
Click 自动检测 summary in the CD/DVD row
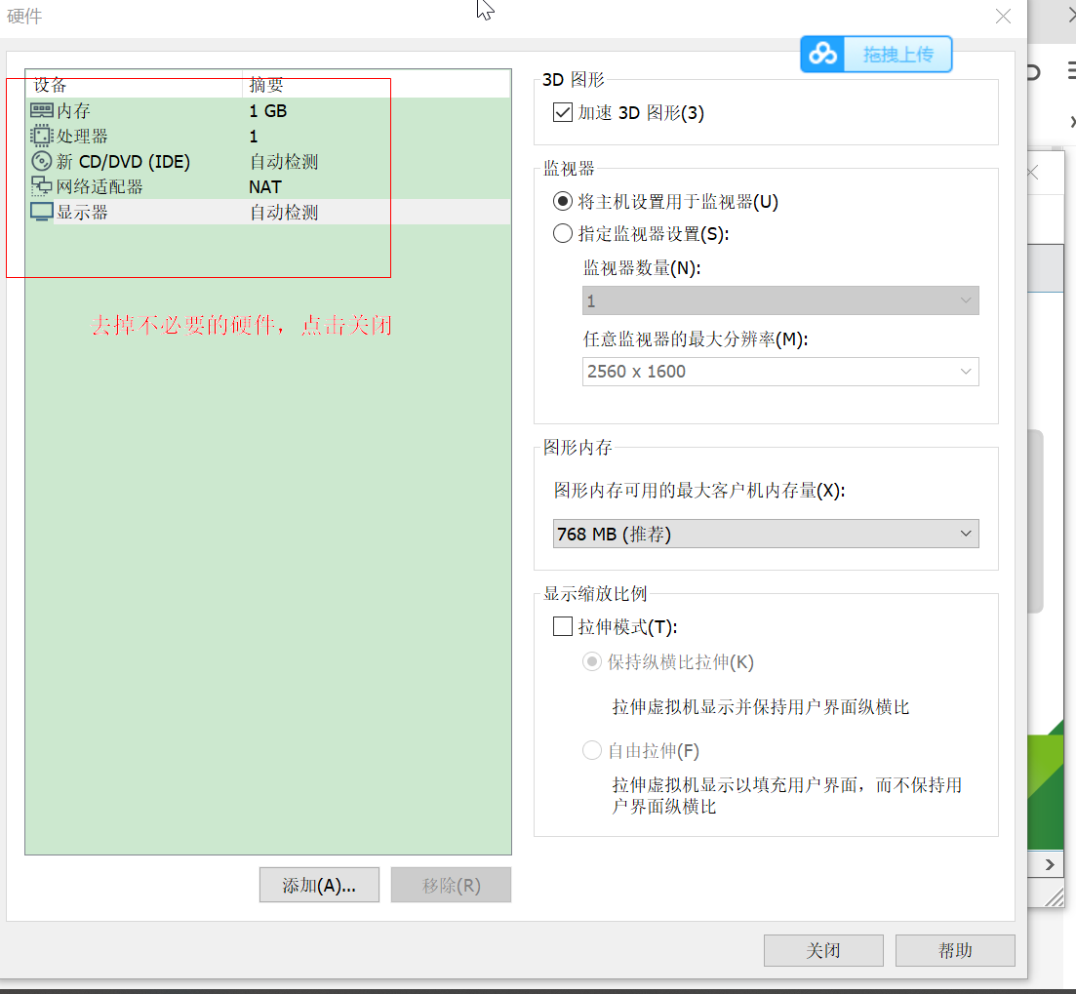[284, 162]
